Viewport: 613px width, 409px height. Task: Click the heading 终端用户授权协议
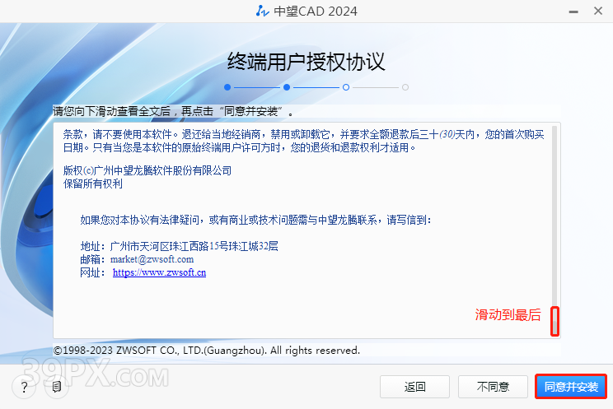(306, 62)
